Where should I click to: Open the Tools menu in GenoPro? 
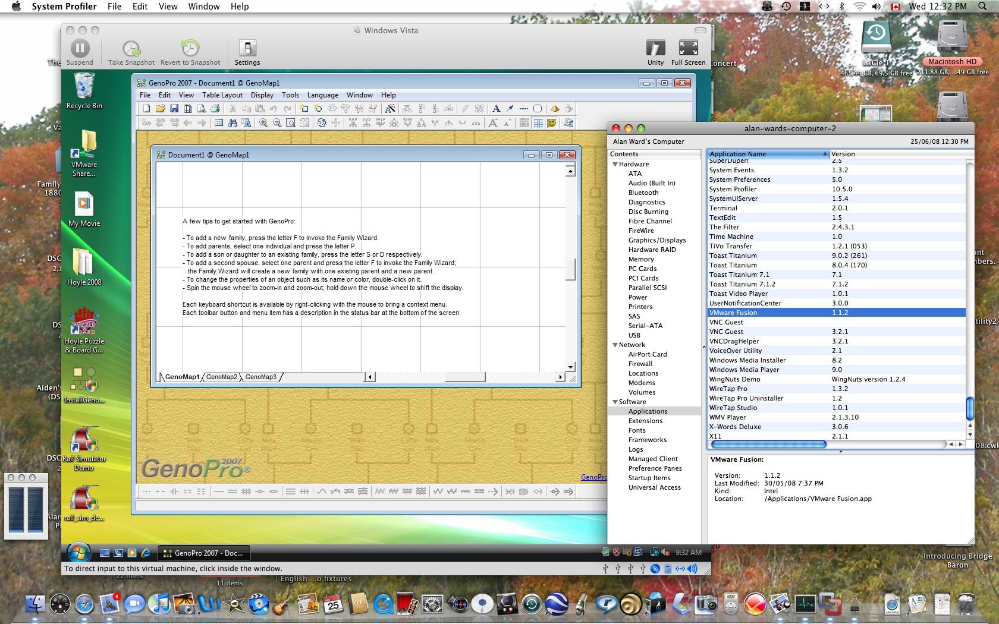[x=290, y=95]
